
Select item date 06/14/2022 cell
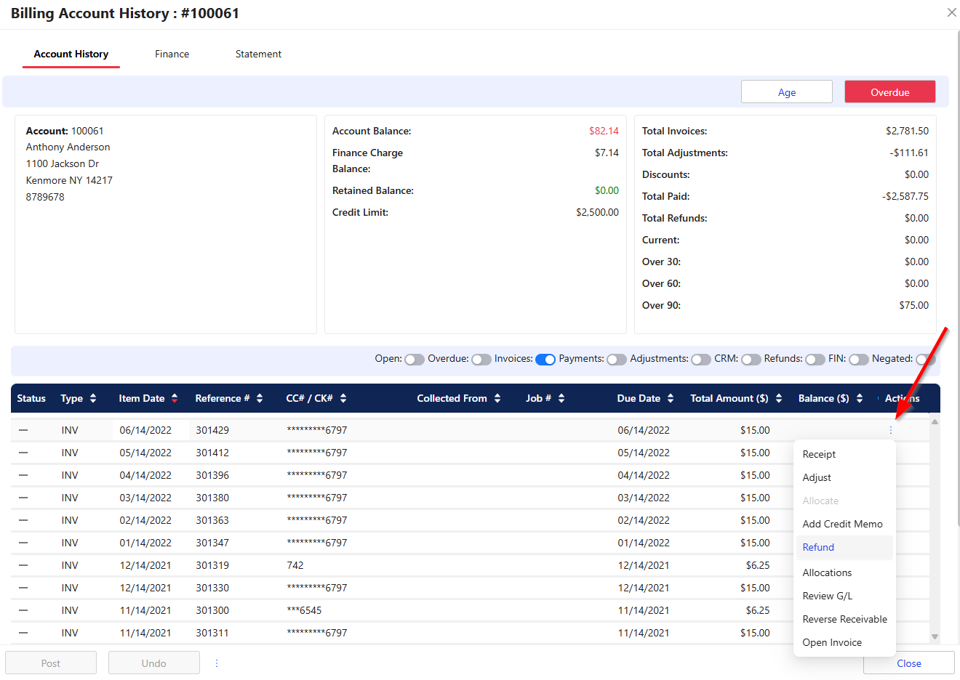(x=145, y=430)
